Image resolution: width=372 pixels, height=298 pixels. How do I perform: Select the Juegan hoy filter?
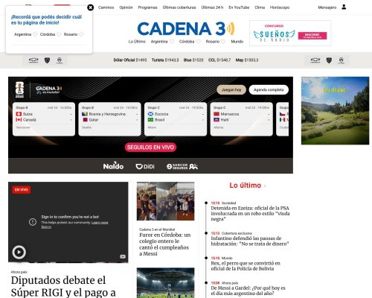click(x=231, y=89)
